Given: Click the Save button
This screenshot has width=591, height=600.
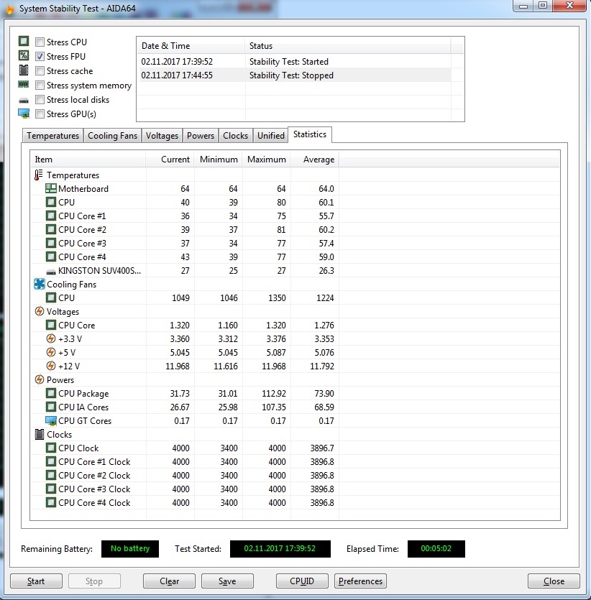Looking at the screenshot, I should click(x=227, y=581).
